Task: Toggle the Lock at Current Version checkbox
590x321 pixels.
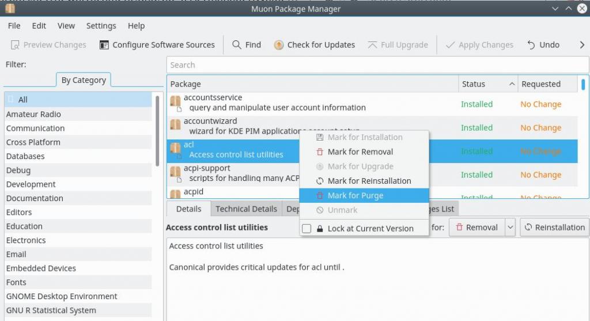Action: coord(307,229)
